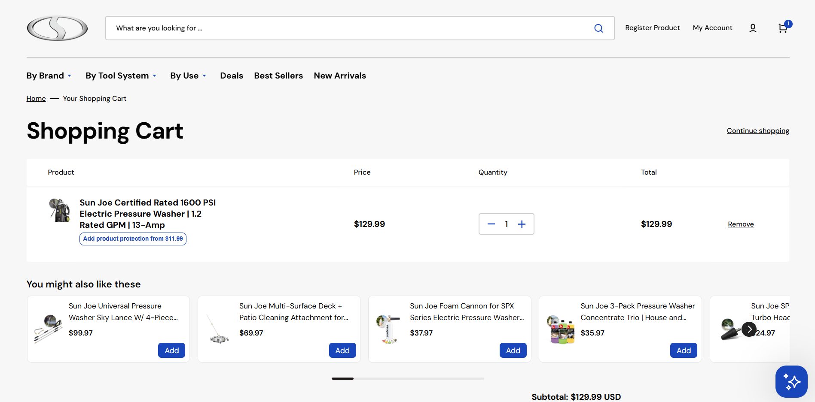Click the Subtotal $129.99 USD text
Screen dimensions: 815x402
pyautogui.click(x=576, y=397)
